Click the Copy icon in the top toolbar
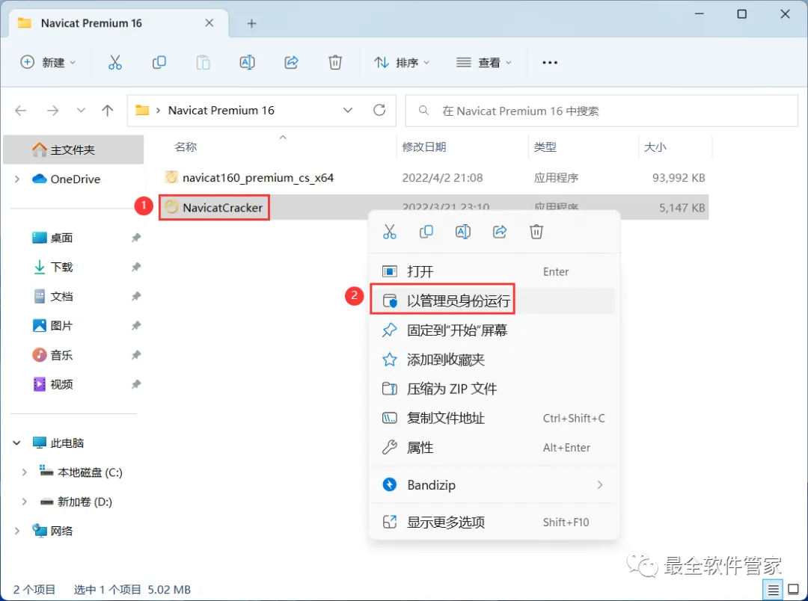The image size is (808, 601). 159,62
